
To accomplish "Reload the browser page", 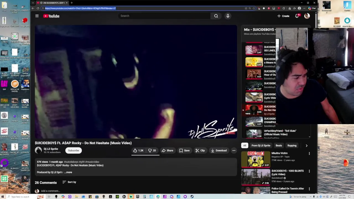I will tap(38, 8).
